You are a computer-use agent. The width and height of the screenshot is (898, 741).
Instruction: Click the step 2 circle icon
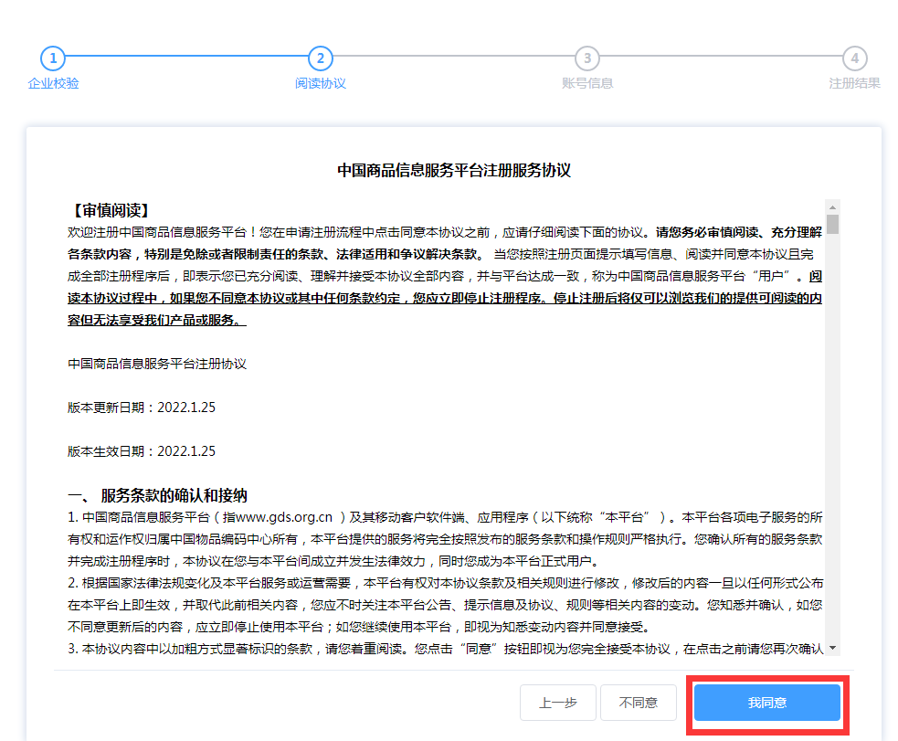[320, 58]
